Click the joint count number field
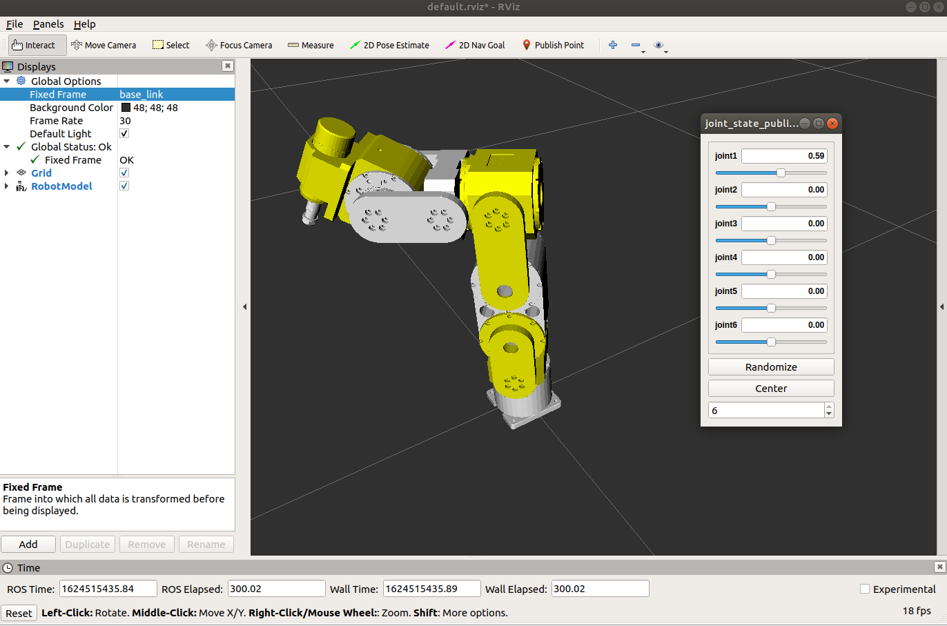947x626 pixels. pyautogui.click(x=766, y=410)
